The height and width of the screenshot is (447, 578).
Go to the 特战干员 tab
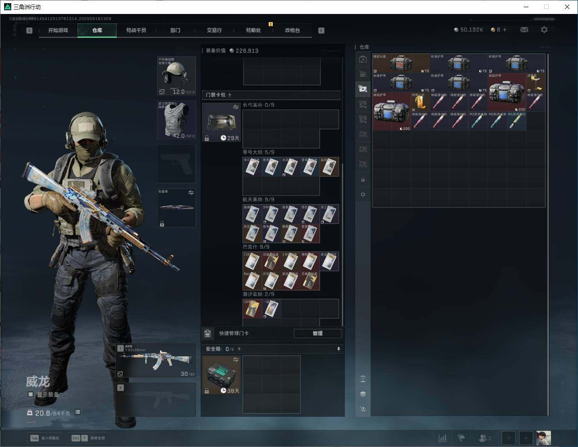pos(136,30)
